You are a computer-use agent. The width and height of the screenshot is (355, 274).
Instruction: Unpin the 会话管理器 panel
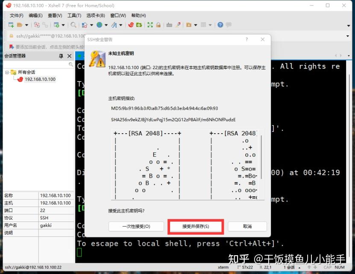61,56
